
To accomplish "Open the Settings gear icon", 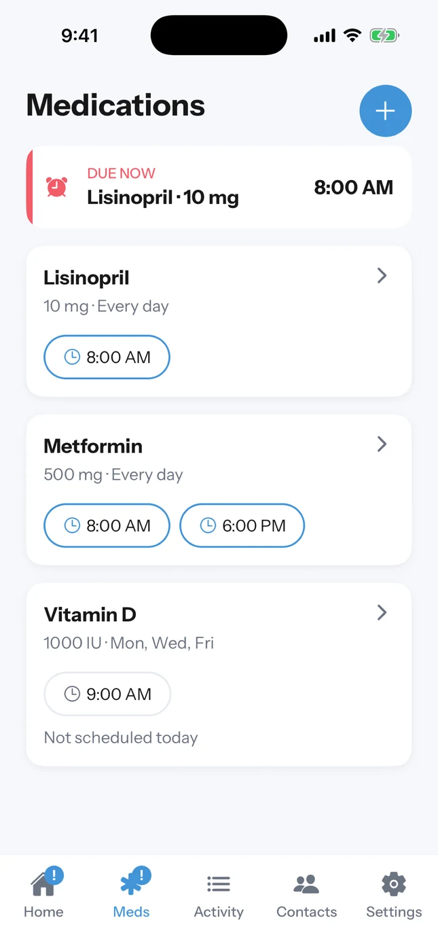I will click(394, 883).
